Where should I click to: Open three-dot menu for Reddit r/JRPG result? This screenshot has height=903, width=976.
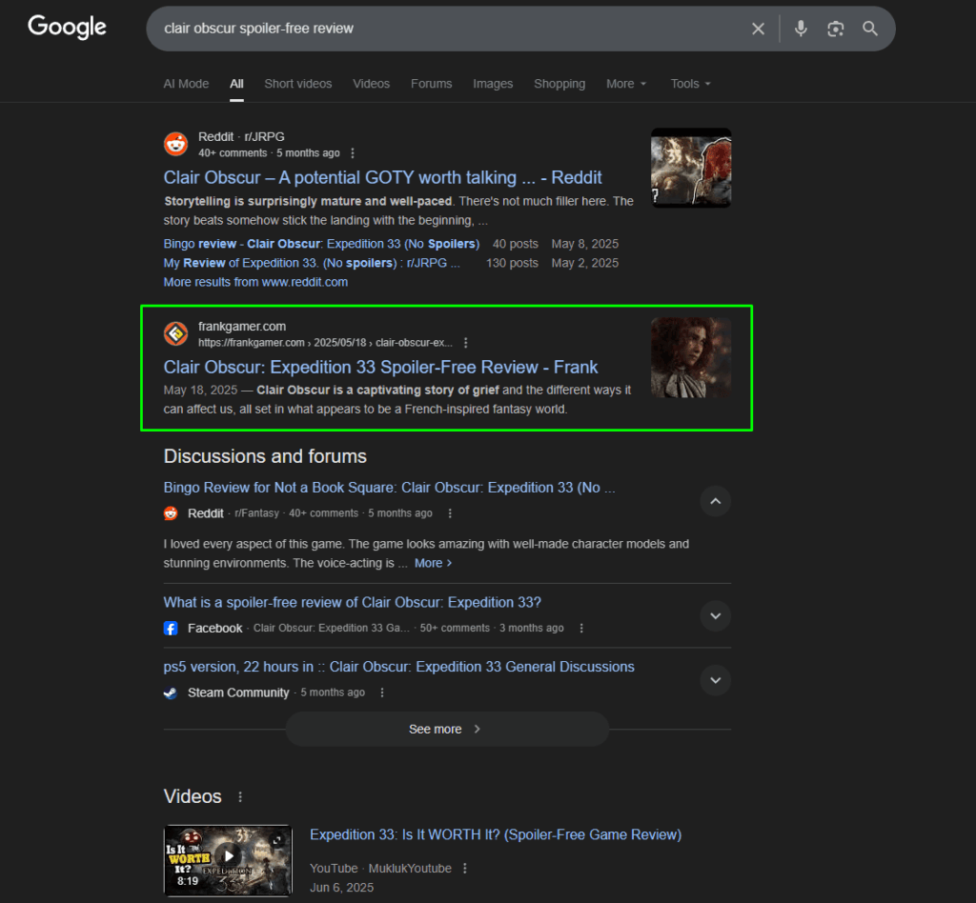[x=353, y=153]
